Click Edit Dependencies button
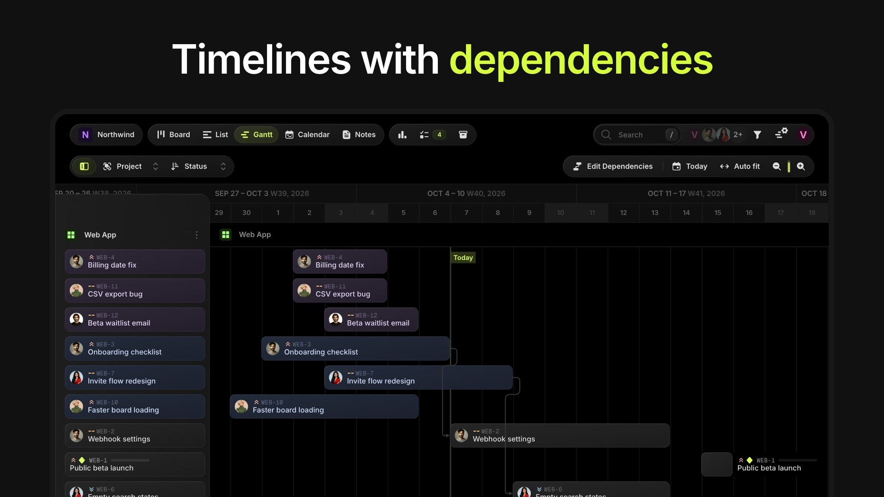 point(613,167)
